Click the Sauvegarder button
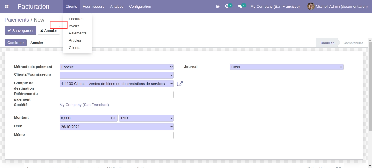 pyautogui.click(x=20, y=30)
